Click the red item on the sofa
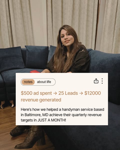120x150 pixels. click(x=35, y=71)
